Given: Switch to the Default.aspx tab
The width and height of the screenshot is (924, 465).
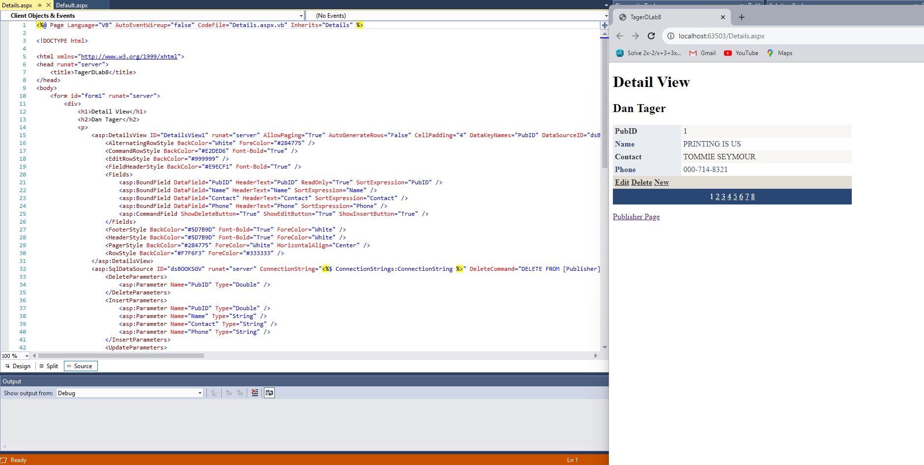Looking at the screenshot, I should pyautogui.click(x=72, y=5).
